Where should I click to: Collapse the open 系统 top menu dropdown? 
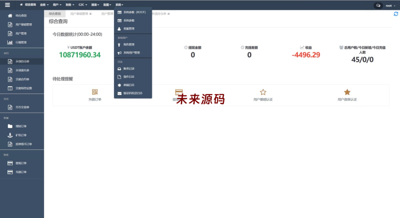tap(119, 5)
